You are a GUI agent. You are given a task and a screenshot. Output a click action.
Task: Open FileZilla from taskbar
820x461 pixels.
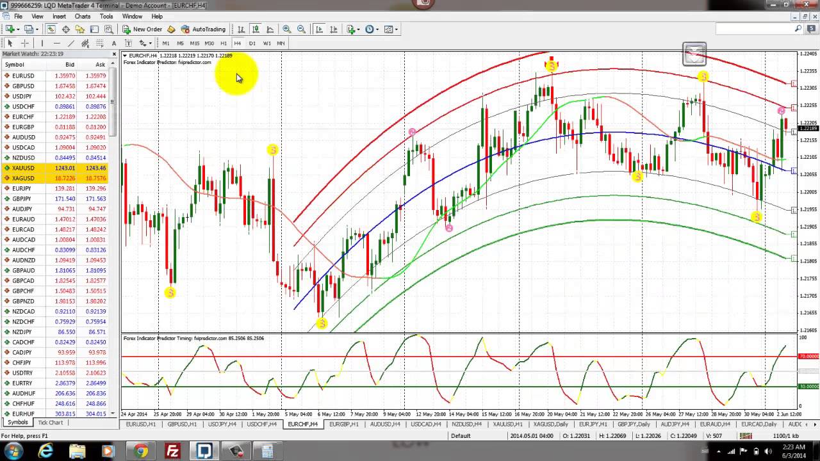tap(172, 451)
